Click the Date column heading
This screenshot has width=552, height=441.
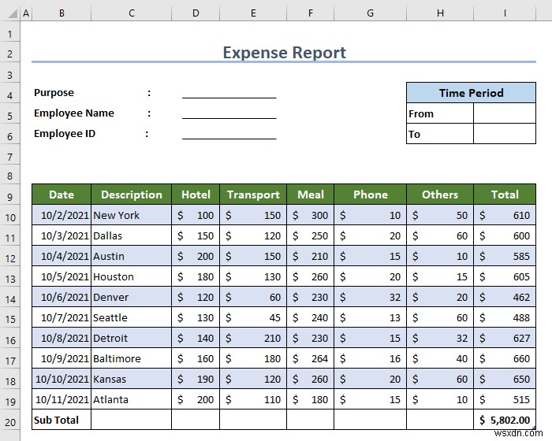(62, 195)
